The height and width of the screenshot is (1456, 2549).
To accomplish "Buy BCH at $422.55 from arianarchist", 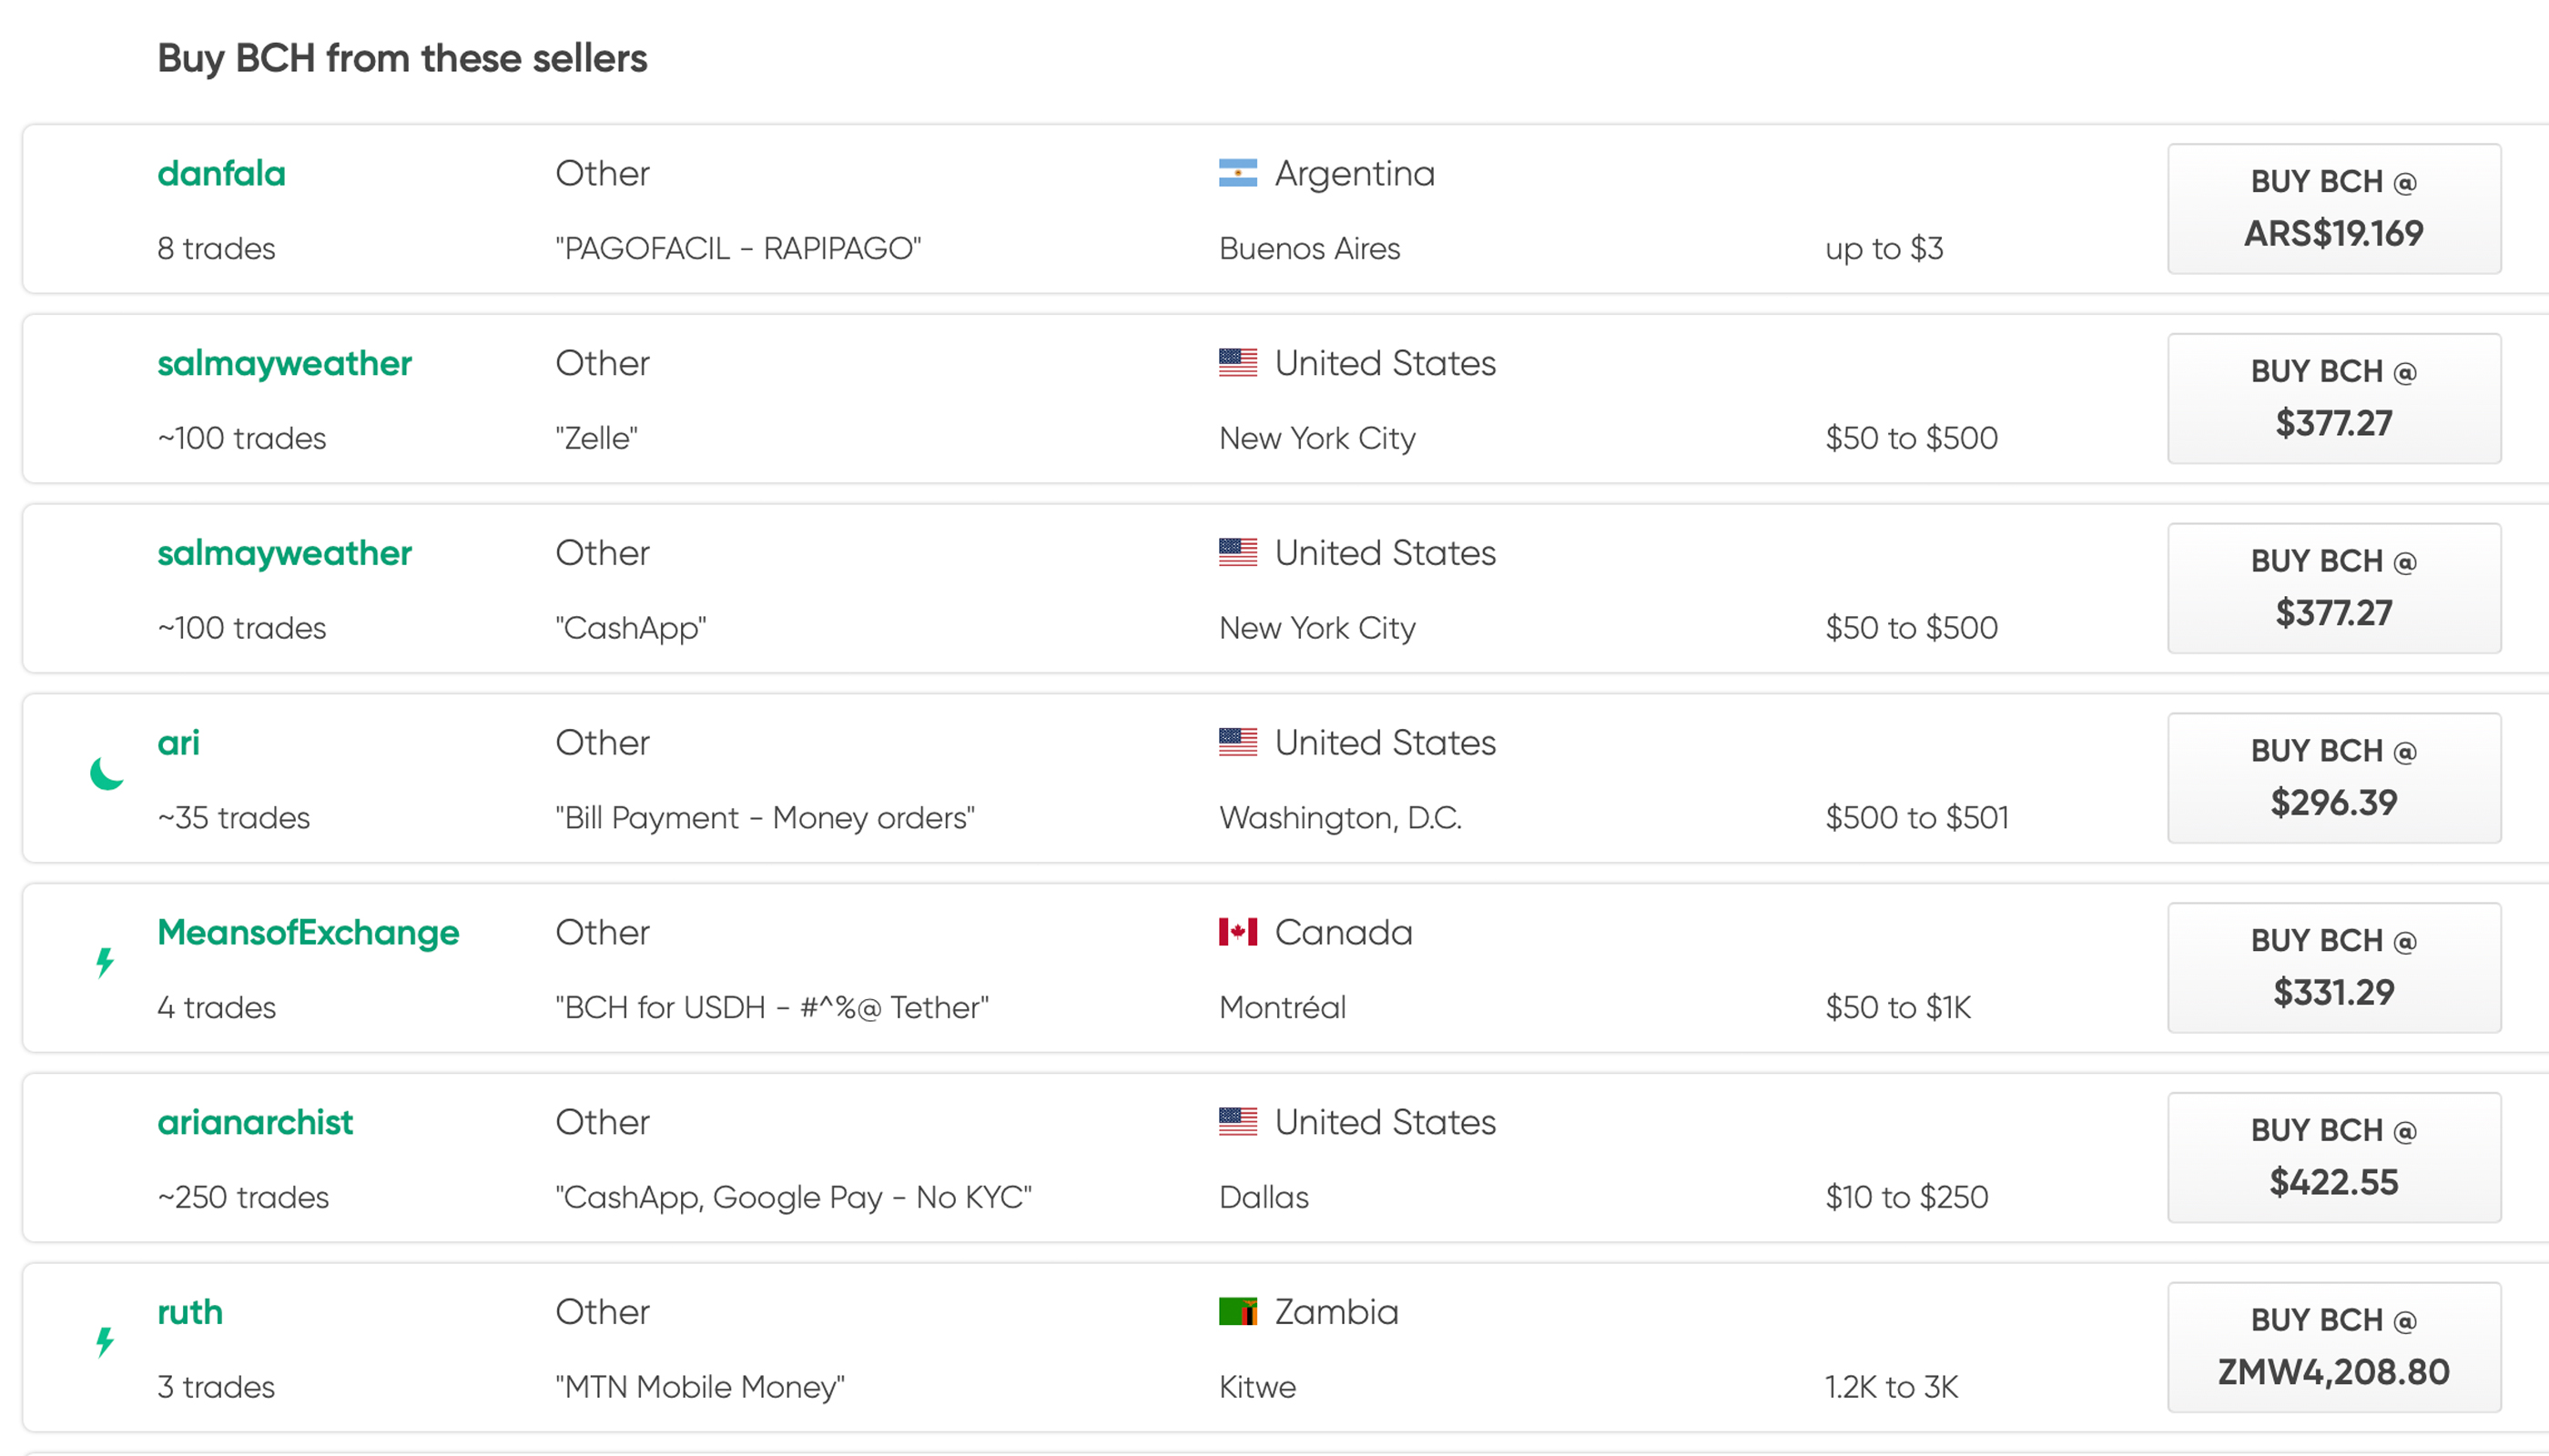I will click(2333, 1157).
